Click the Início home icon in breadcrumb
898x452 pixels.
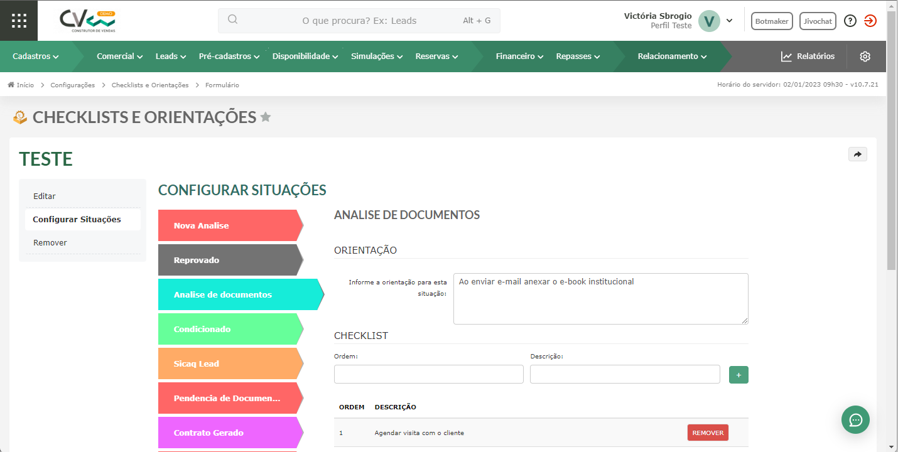pyautogui.click(x=11, y=85)
